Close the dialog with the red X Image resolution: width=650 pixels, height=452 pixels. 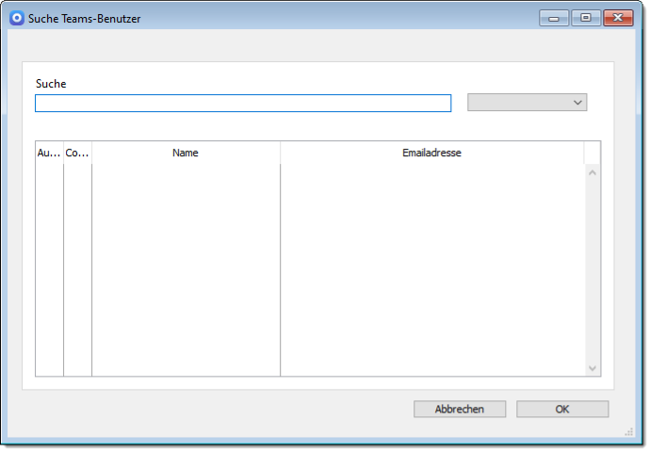click(618, 18)
